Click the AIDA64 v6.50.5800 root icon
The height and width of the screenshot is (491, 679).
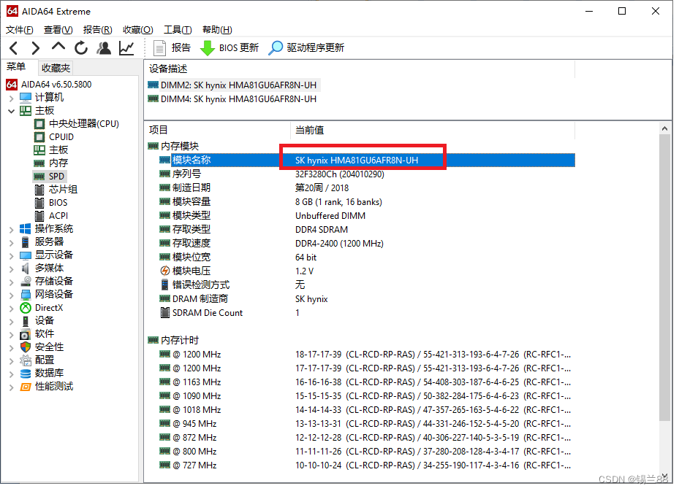[x=12, y=85]
